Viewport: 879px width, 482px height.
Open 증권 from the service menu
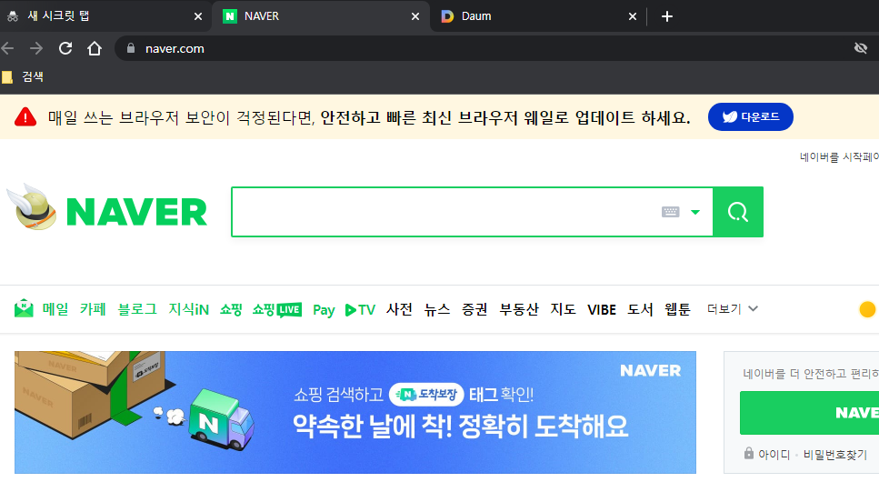(474, 309)
